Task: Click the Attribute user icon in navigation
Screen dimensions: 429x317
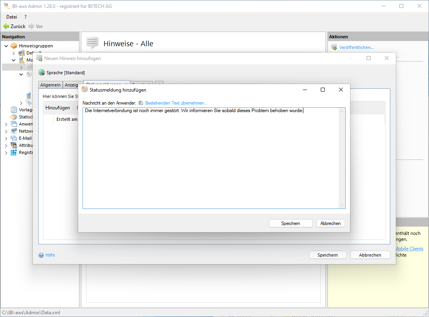Action: pyautogui.click(x=14, y=145)
